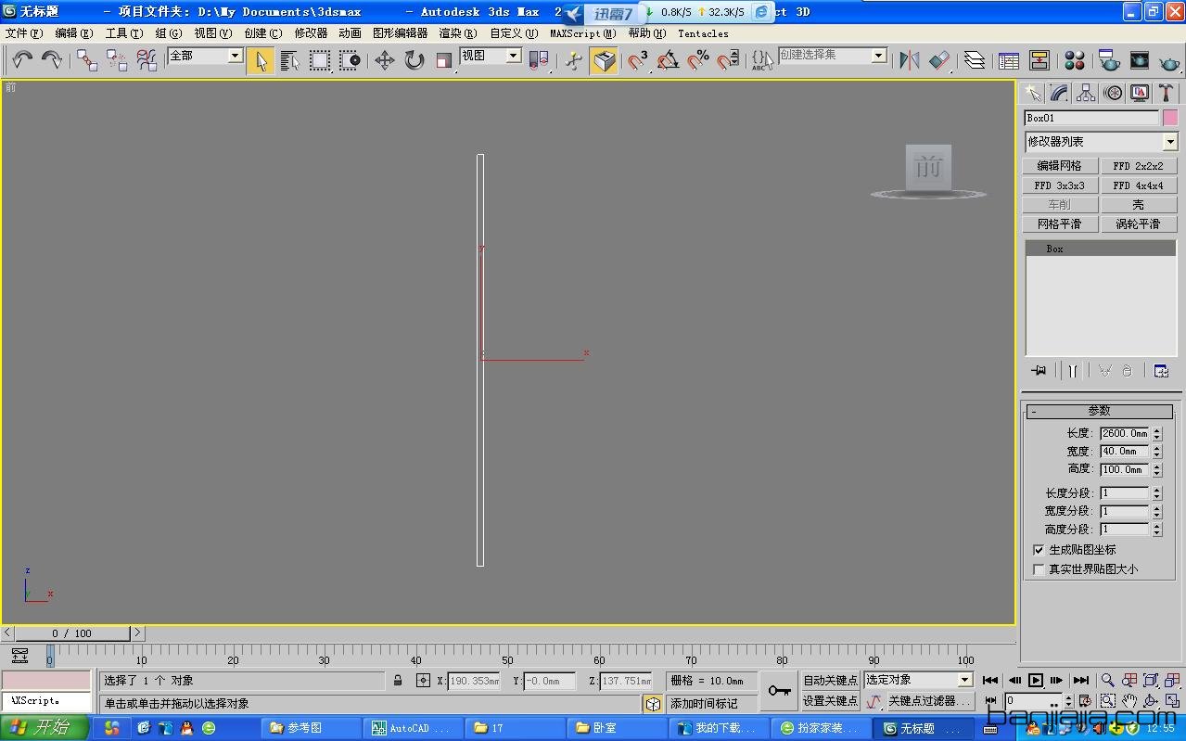Redo using the Redo arrow icon
This screenshot has height=741, width=1186.
pyautogui.click(x=52, y=60)
